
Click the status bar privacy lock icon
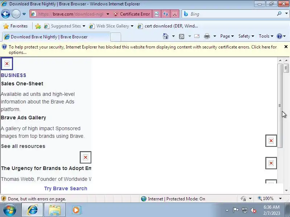[243, 199]
